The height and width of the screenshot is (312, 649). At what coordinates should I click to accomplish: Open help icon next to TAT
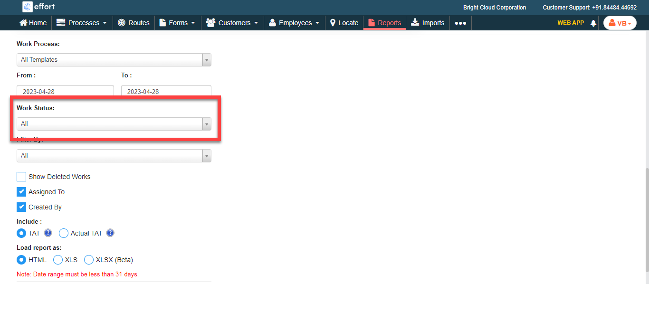point(48,233)
